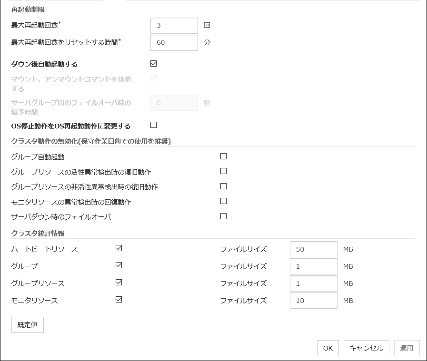427x361 pixels.
Task: Check モニタリソースの異常検出時の回復動作 checkbox
Action: [x=223, y=201]
